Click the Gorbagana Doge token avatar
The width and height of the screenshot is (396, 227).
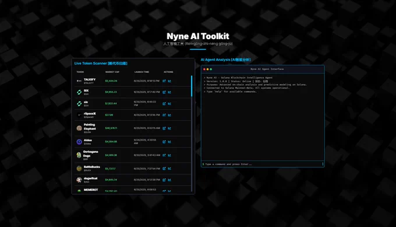pos(79,155)
